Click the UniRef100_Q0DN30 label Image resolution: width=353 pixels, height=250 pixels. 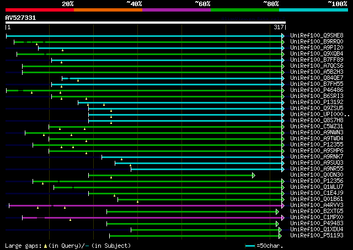pyautogui.click(x=317, y=175)
